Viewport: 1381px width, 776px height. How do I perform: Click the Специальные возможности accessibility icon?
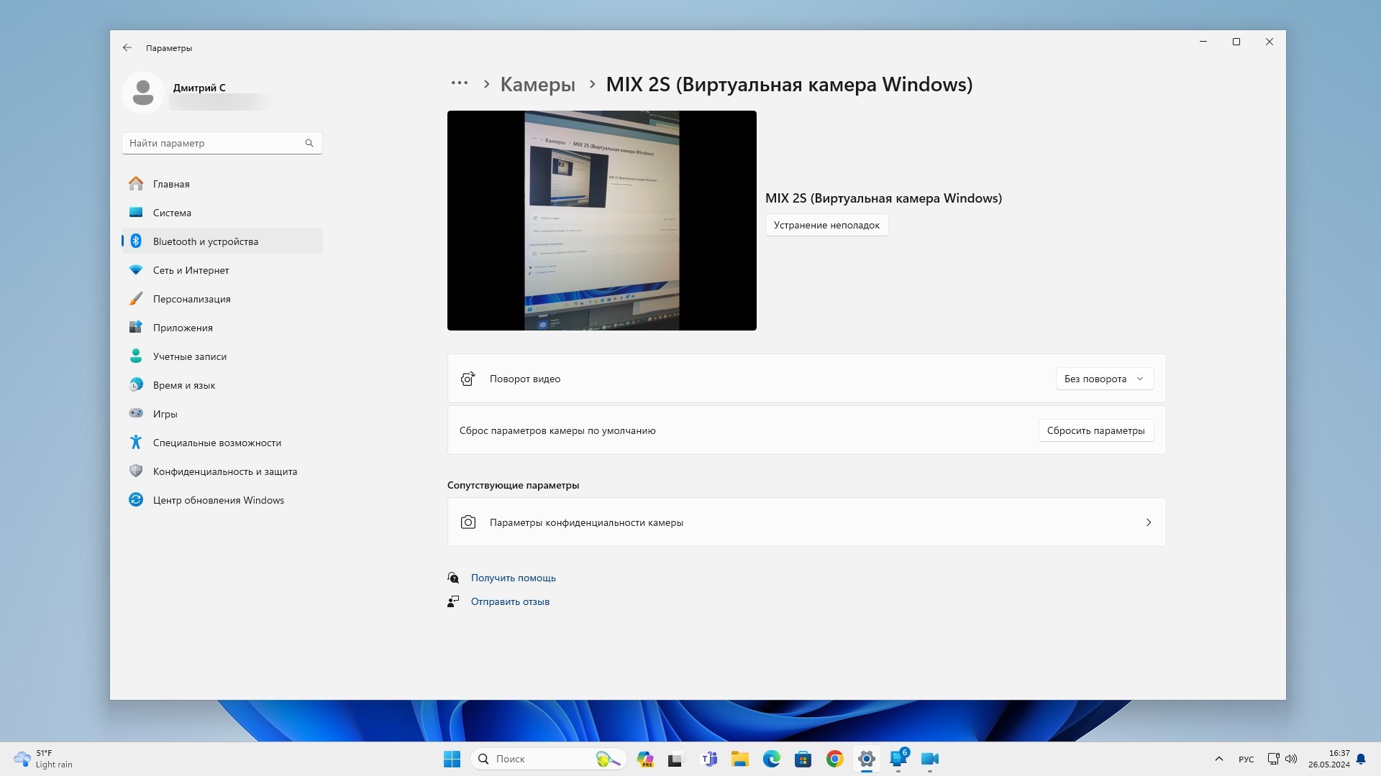click(x=136, y=443)
